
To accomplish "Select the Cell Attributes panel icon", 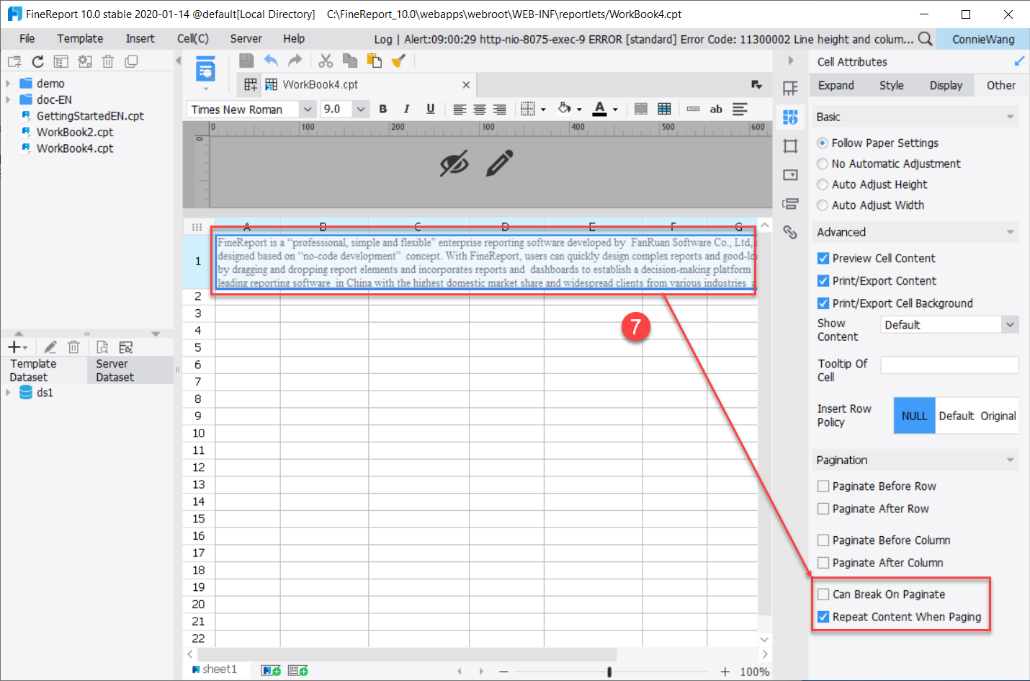I will (x=790, y=116).
